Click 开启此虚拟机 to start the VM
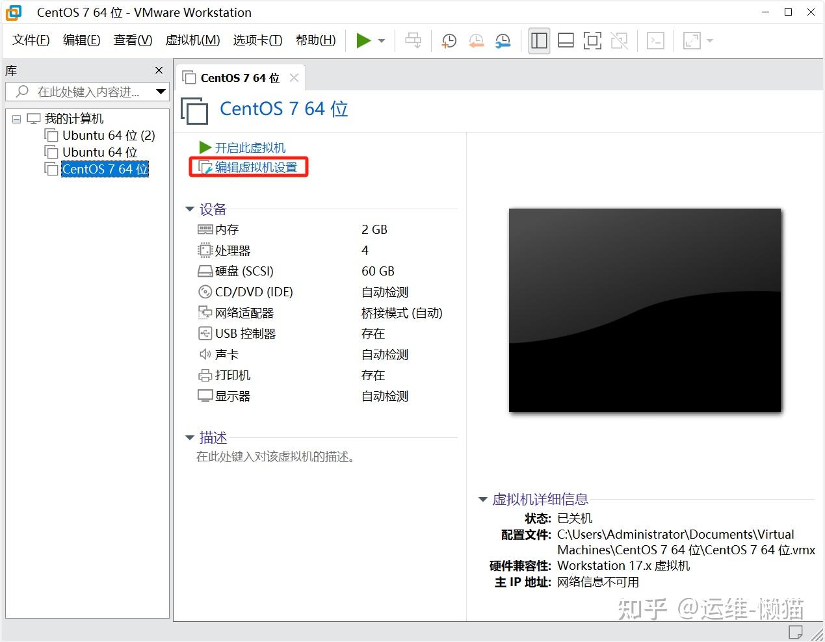The width and height of the screenshot is (825, 642). 246,147
